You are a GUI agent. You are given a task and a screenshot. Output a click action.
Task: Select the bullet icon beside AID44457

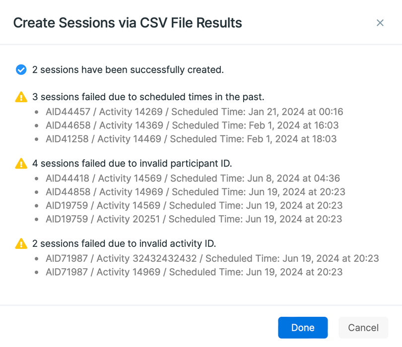(36, 112)
